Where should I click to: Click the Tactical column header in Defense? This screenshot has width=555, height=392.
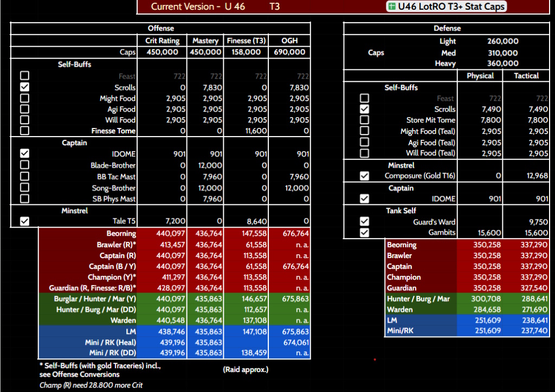(526, 76)
